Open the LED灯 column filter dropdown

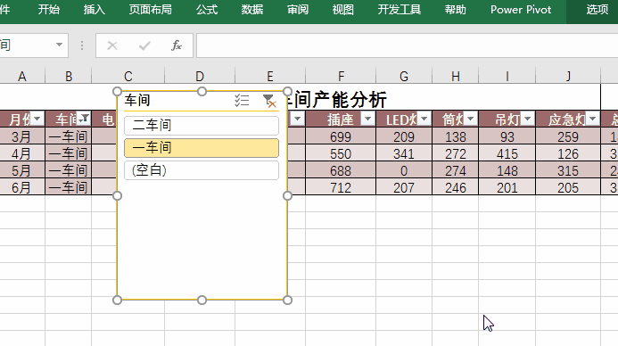click(424, 119)
